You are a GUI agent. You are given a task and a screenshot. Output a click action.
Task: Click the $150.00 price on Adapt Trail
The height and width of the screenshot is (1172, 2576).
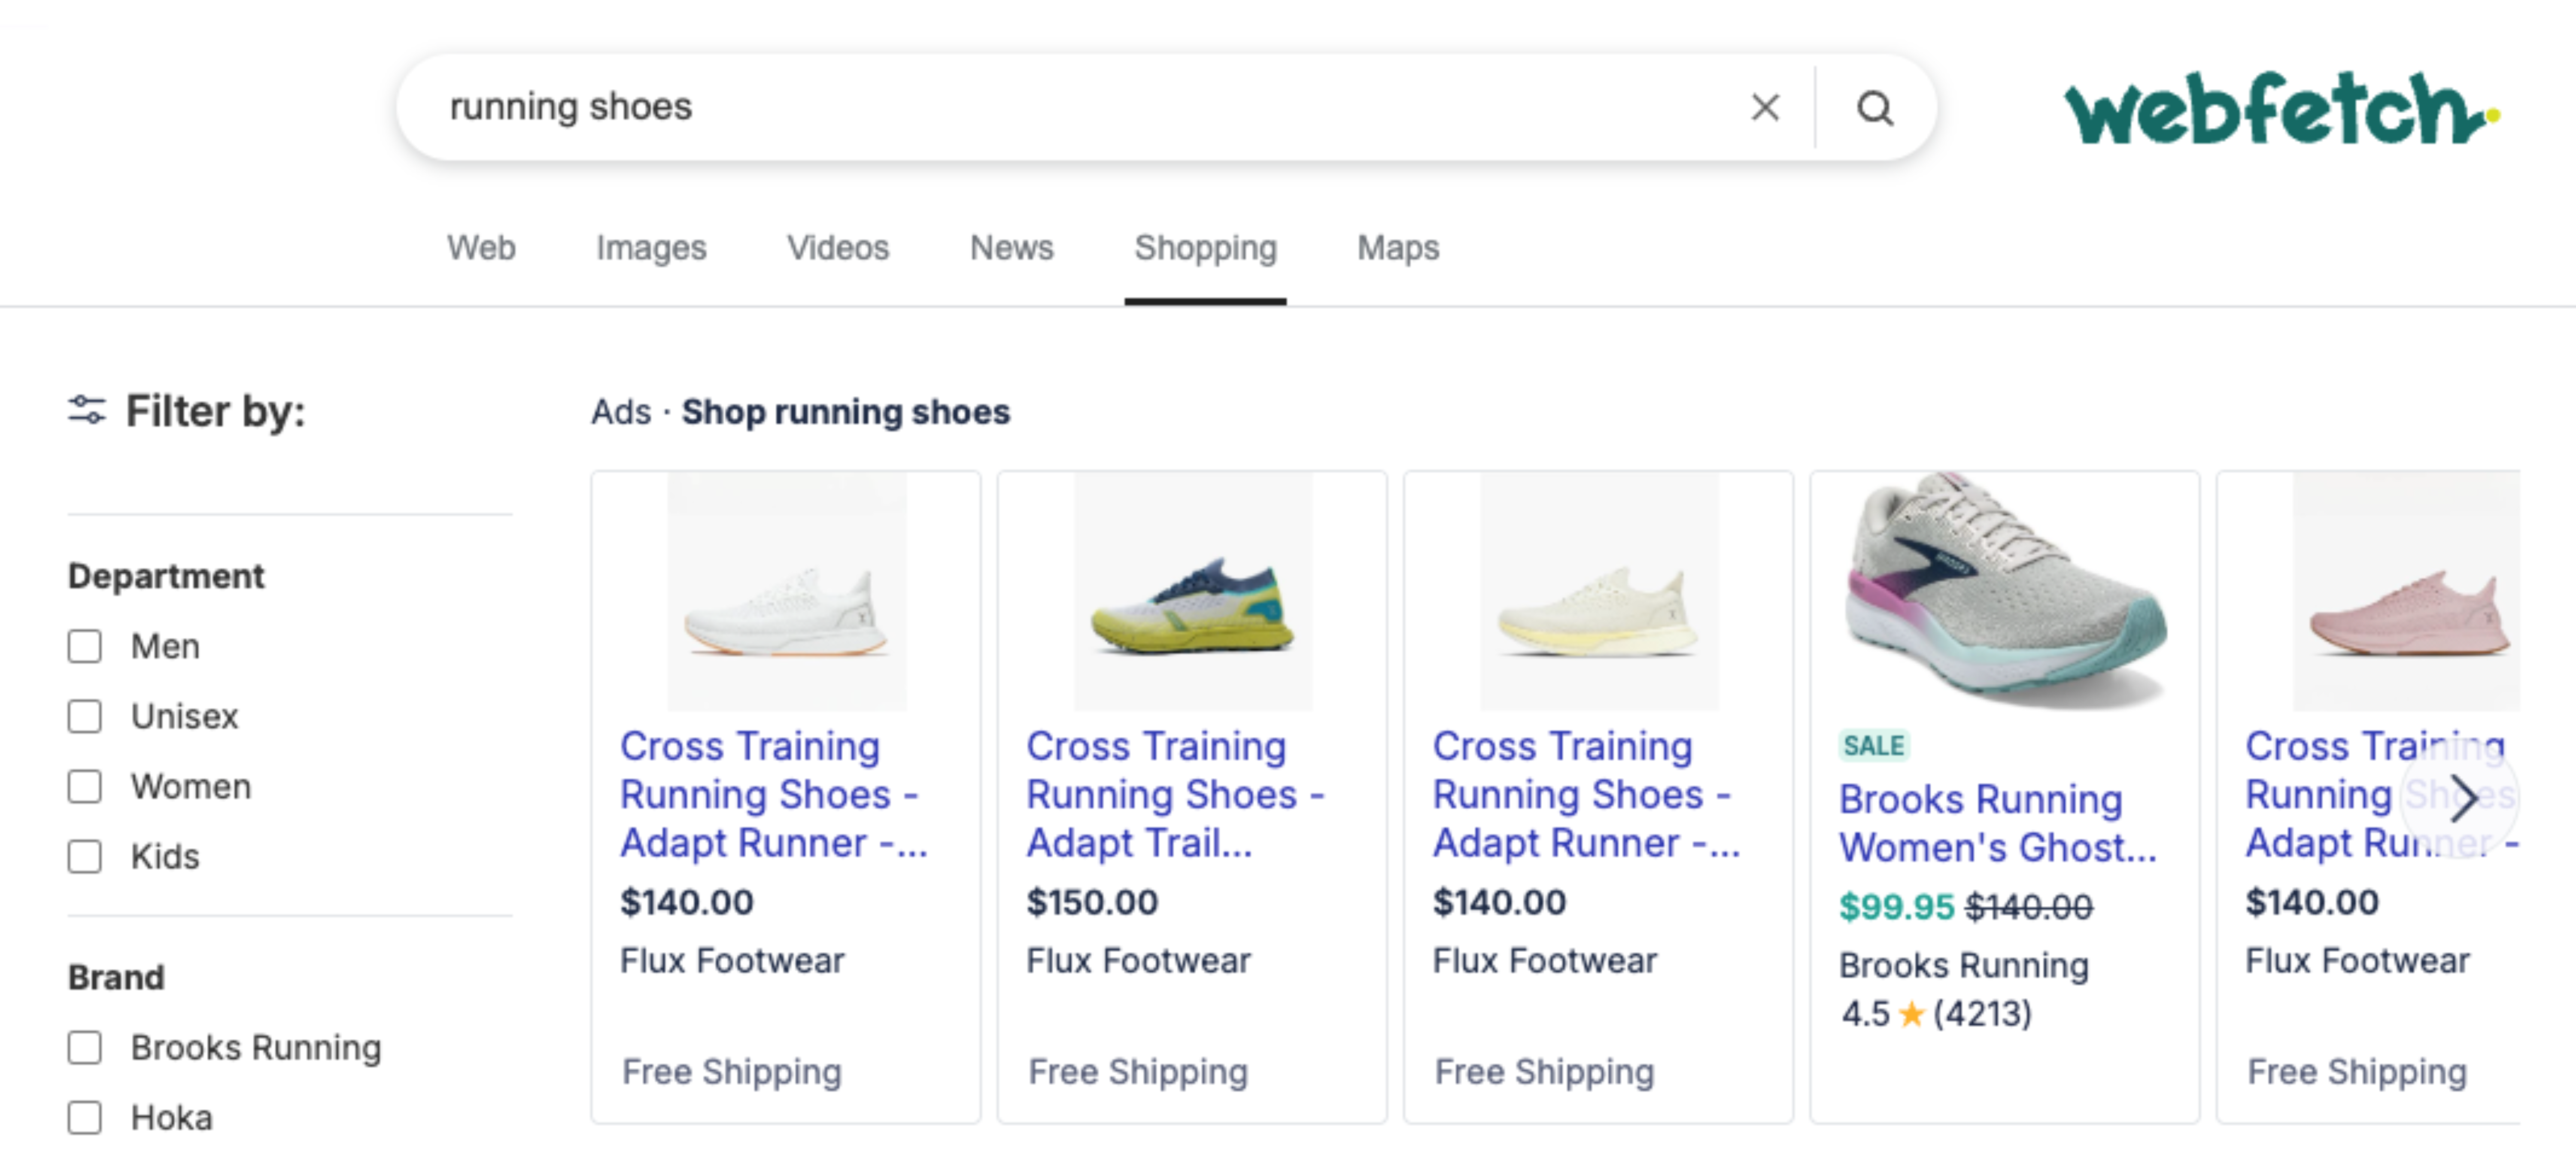click(1092, 902)
